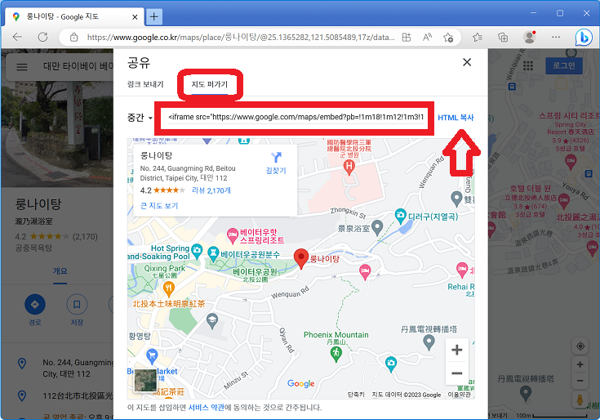This screenshot has width=600, height=420.
Task: Reload the page with the refresh icon
Action: click(42, 37)
